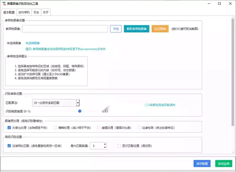The height and width of the screenshot is (172, 236).
Task: Expand the 匹配算法 dropdown
Action: click(78, 103)
